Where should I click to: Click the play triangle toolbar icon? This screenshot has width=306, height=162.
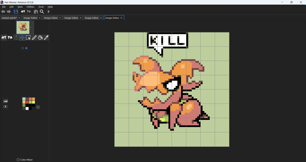point(49,12)
